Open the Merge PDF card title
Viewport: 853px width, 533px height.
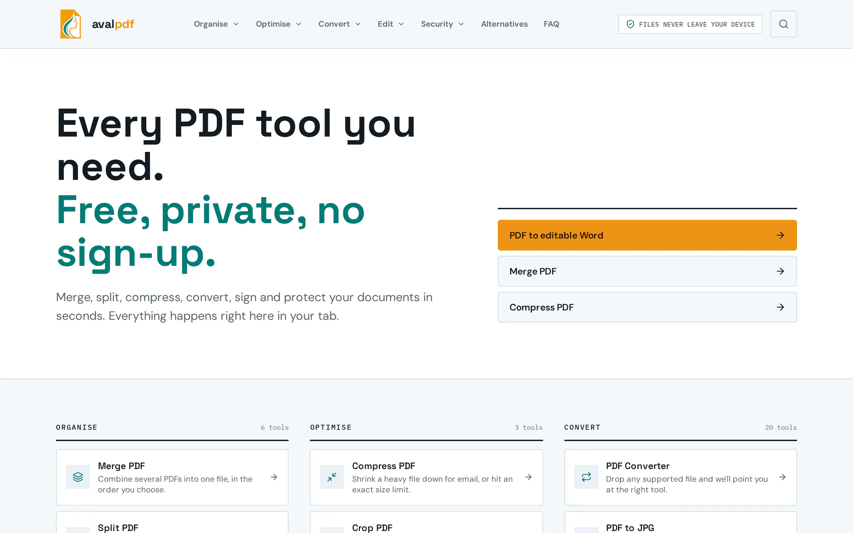click(x=121, y=466)
